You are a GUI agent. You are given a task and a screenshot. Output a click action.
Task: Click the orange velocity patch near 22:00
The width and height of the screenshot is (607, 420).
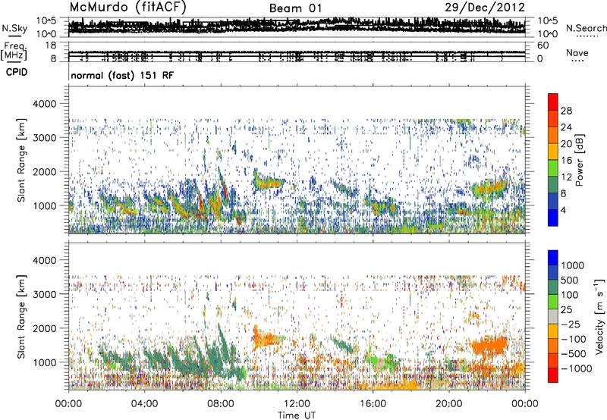click(489, 345)
